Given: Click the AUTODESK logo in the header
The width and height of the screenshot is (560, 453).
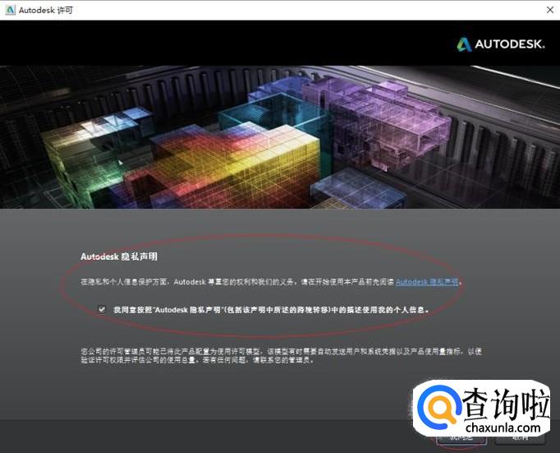Looking at the screenshot, I should coord(501,44).
